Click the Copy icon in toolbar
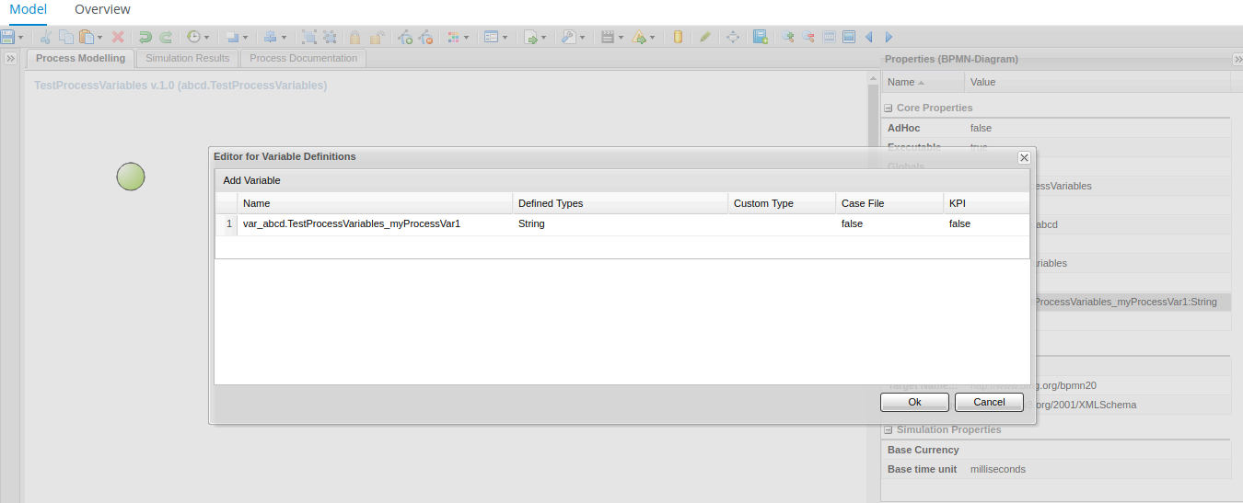 [66, 37]
